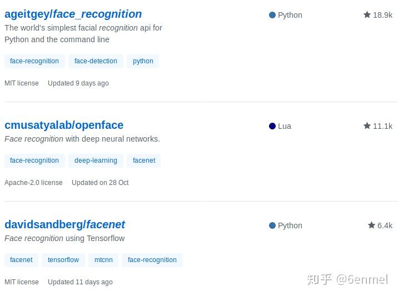Click star icon beside 6.4k count

pyautogui.click(x=371, y=225)
